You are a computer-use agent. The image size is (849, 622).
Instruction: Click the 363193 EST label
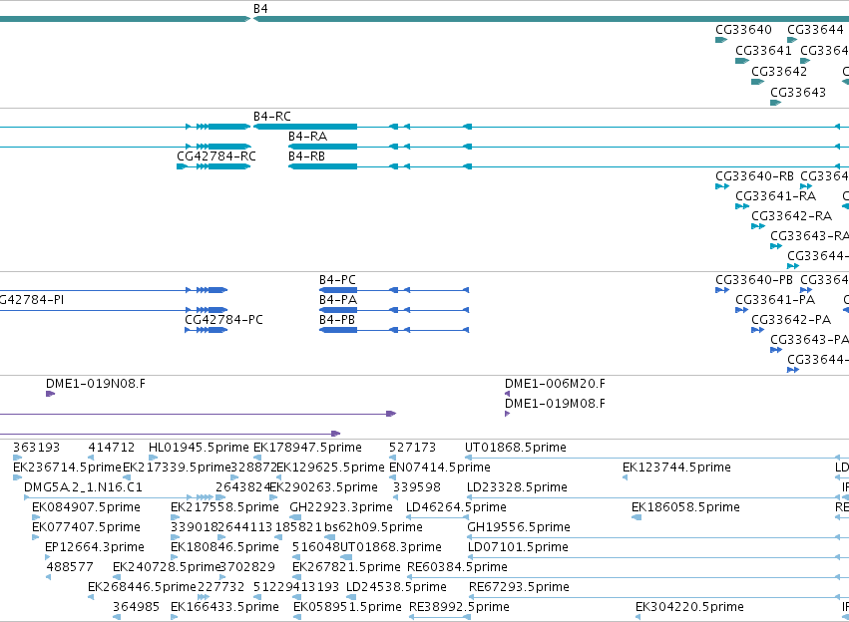click(36, 449)
